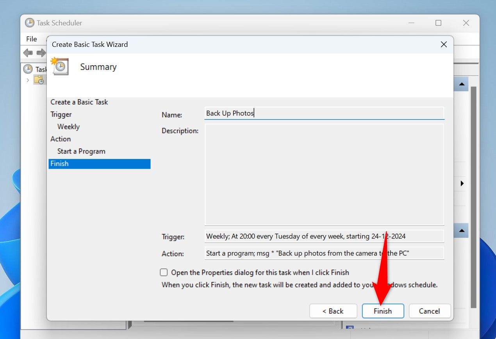The width and height of the screenshot is (496, 339).
Task: Click the Trigger step in the wizard sidebar
Action: [61, 114]
